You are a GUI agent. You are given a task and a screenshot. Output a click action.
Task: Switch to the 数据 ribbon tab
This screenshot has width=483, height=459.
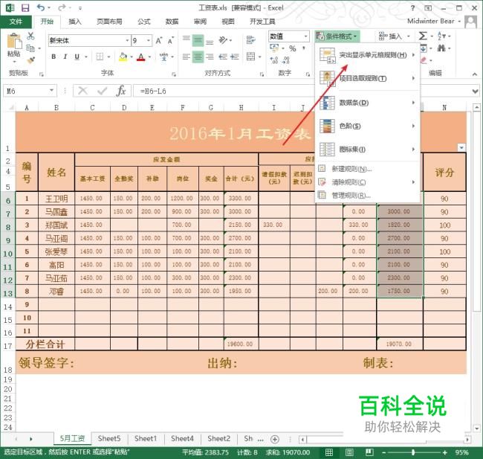tap(172, 22)
